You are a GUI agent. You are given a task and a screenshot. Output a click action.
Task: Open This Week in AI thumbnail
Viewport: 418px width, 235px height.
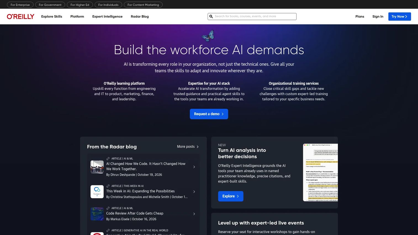tap(97, 192)
